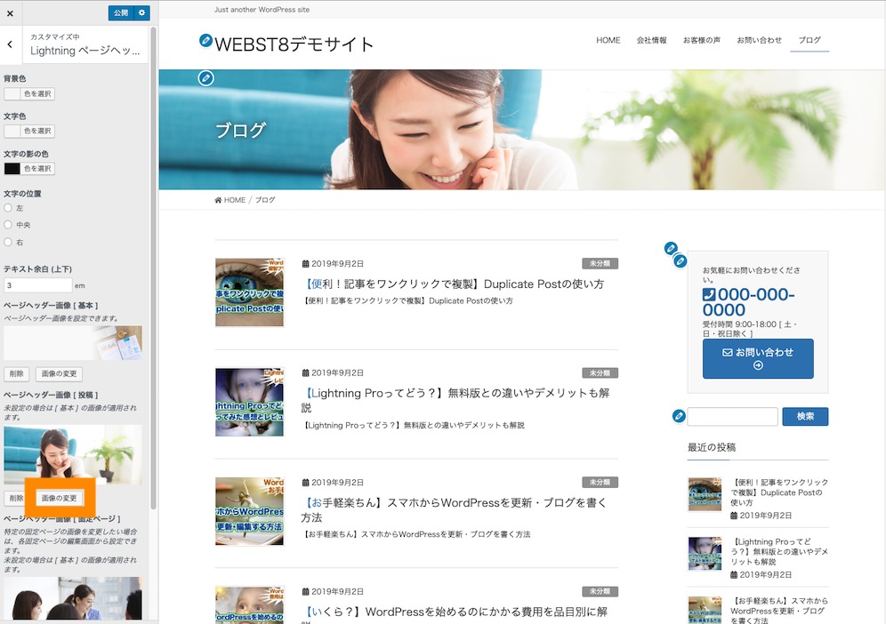
Task: Select the 中央 text position radio button
Action: pyautogui.click(x=8, y=224)
